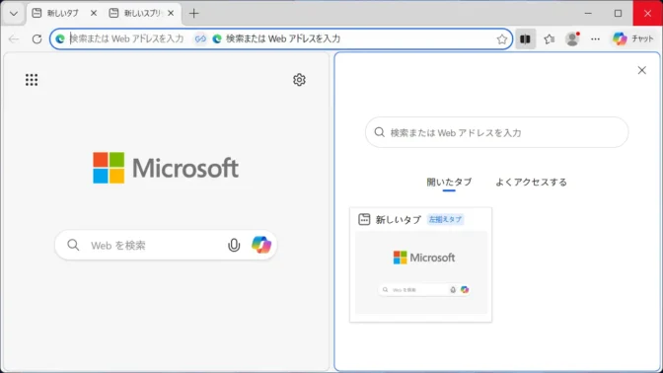Open page settings gear icon
Viewport: 663px width, 373px height.
pyautogui.click(x=299, y=80)
